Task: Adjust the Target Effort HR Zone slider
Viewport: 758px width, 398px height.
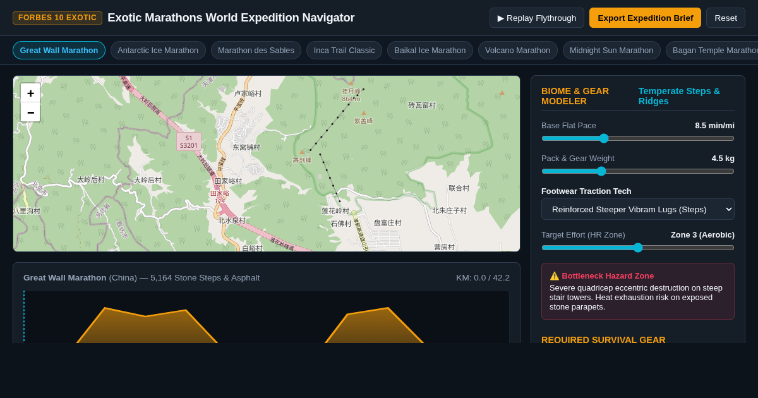Action: [x=638, y=248]
